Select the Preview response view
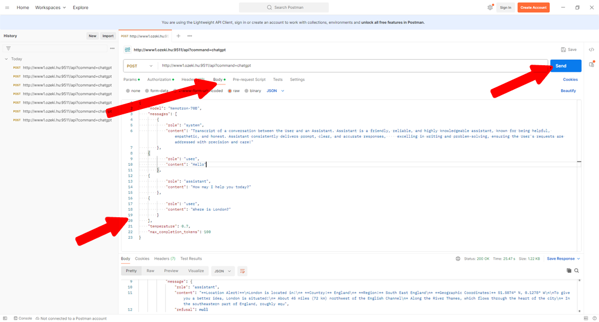 pyautogui.click(x=171, y=271)
